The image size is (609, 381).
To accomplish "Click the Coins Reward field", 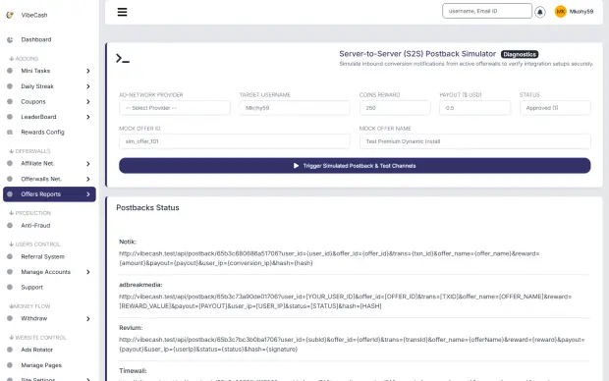I will (x=395, y=108).
